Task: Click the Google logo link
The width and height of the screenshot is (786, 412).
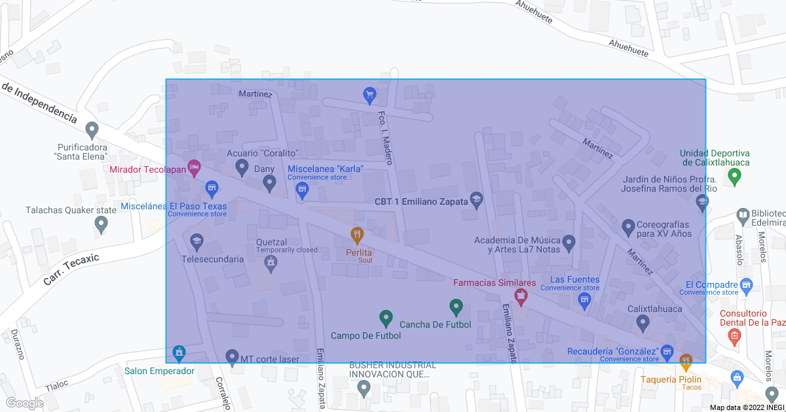Action: click(x=24, y=403)
